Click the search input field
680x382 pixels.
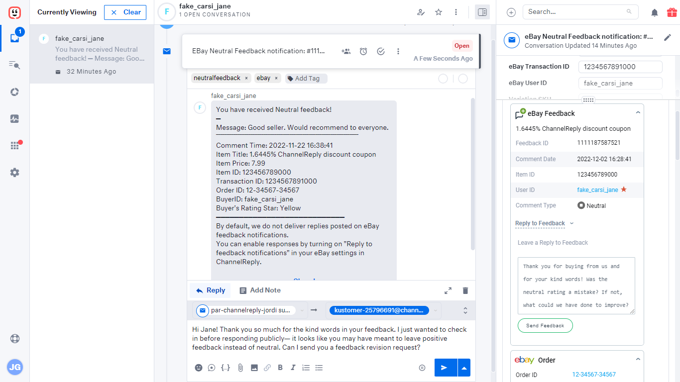tap(579, 12)
